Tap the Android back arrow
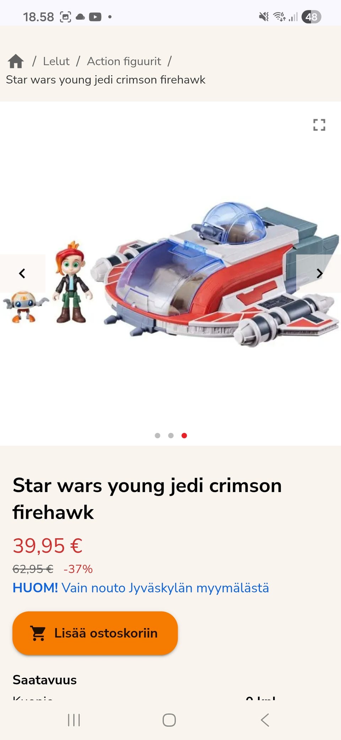 265,720
